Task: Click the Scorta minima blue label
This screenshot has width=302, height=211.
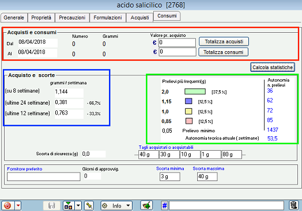Action: pyautogui.click(x=170, y=168)
